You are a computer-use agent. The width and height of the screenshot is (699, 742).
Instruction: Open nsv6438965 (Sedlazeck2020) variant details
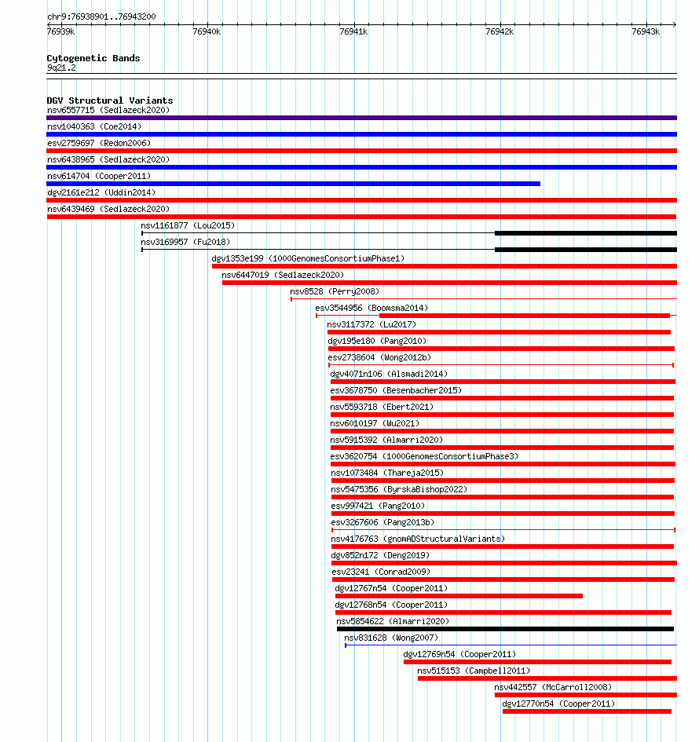108,160
